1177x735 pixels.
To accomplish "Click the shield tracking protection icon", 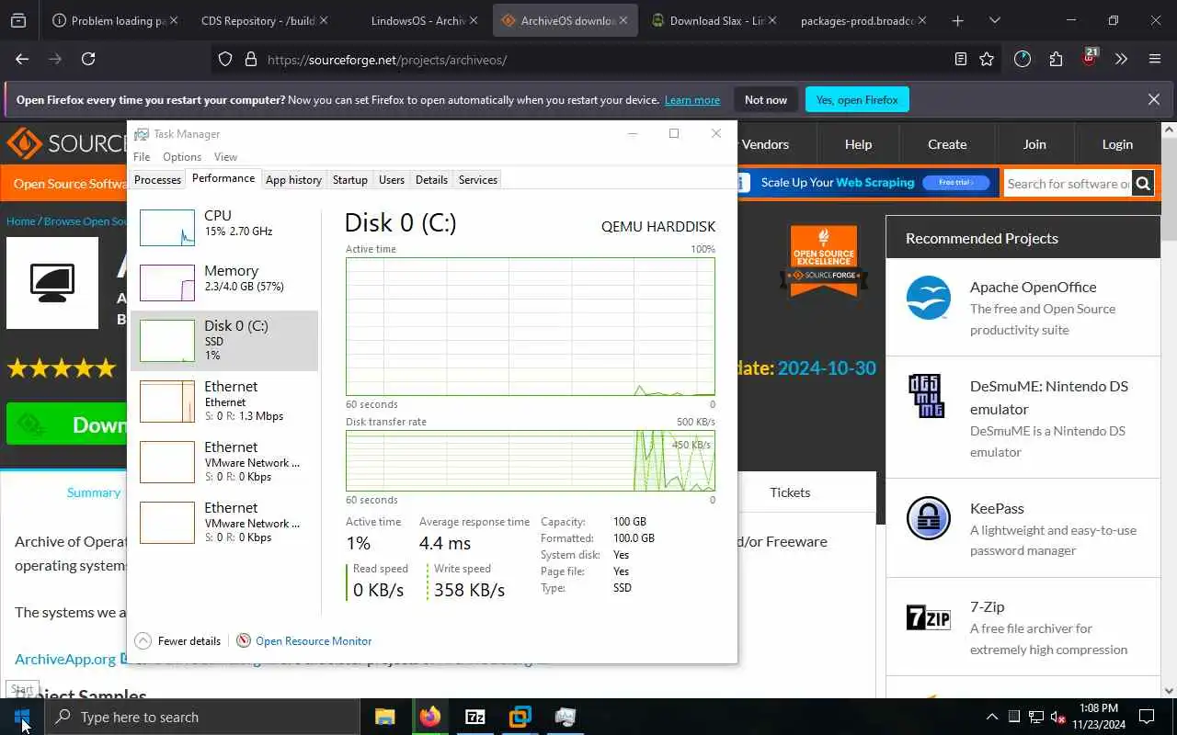I will (x=225, y=60).
